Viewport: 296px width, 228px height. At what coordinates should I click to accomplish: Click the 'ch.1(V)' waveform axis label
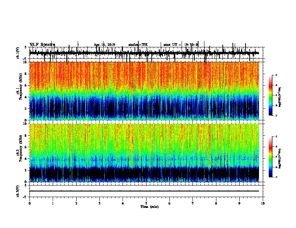pos(18,53)
